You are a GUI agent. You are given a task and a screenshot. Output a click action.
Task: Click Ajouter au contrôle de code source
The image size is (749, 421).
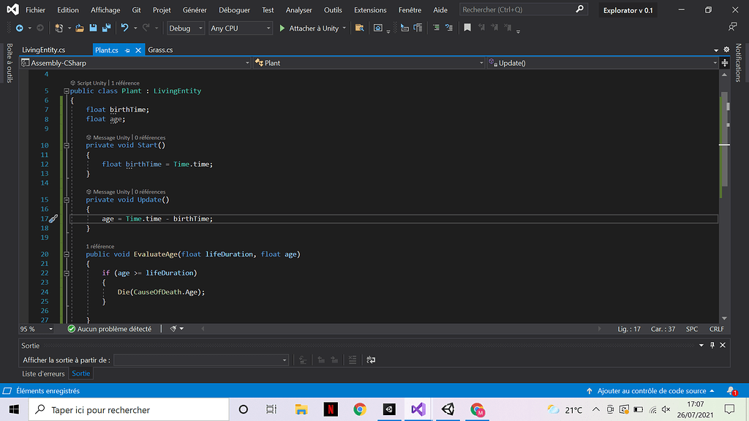(650, 391)
